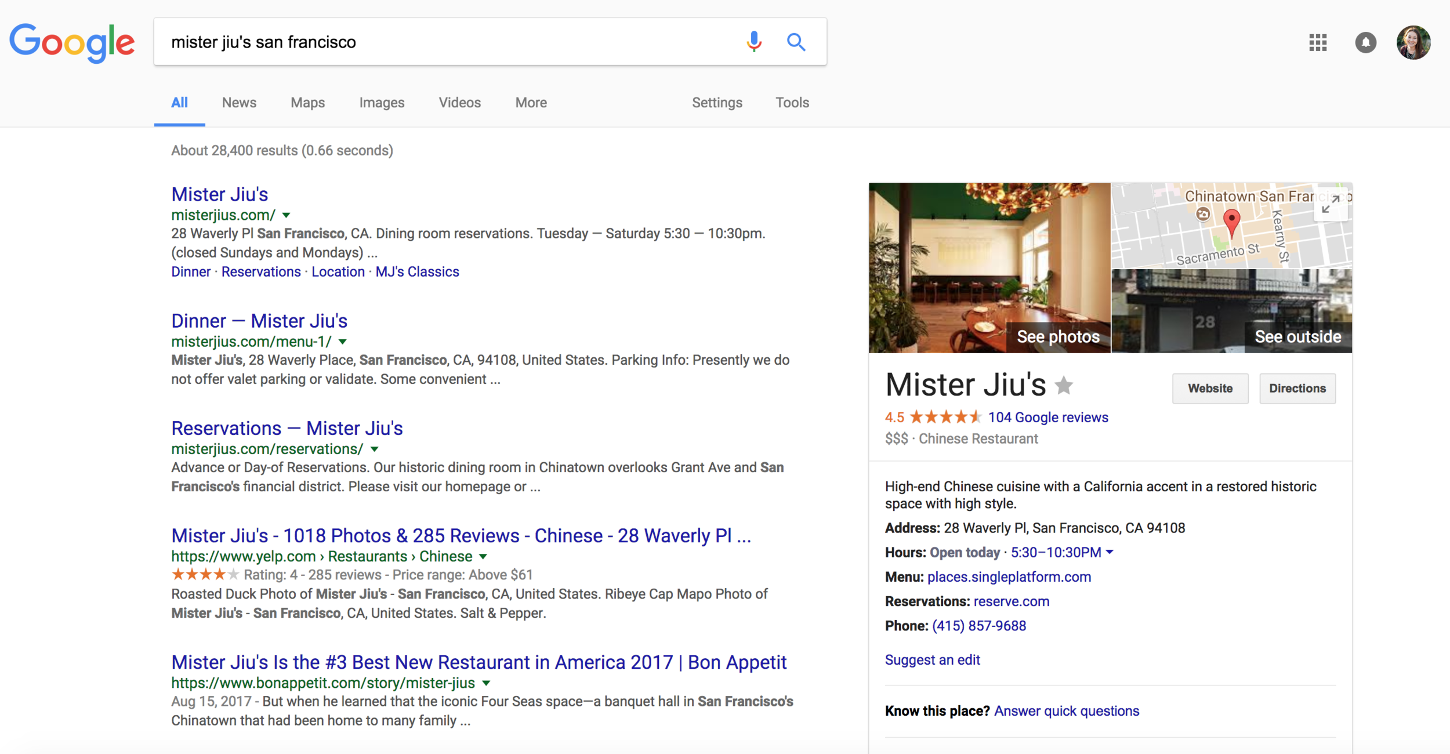1450x754 pixels.
Task: Expand the map with the arrows icon
Action: [1331, 204]
